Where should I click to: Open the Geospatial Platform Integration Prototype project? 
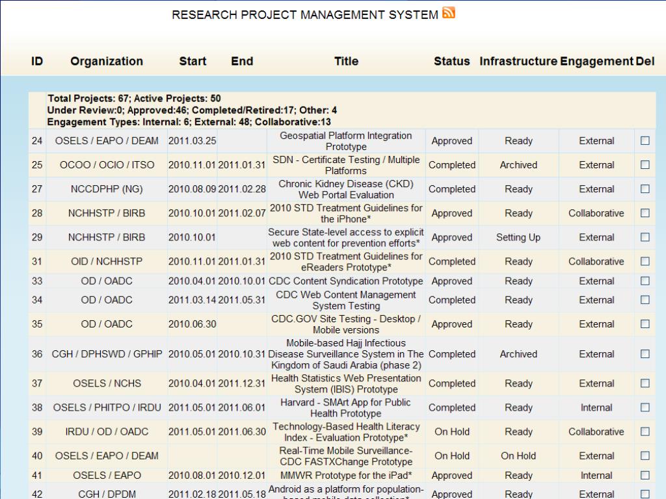(x=346, y=141)
